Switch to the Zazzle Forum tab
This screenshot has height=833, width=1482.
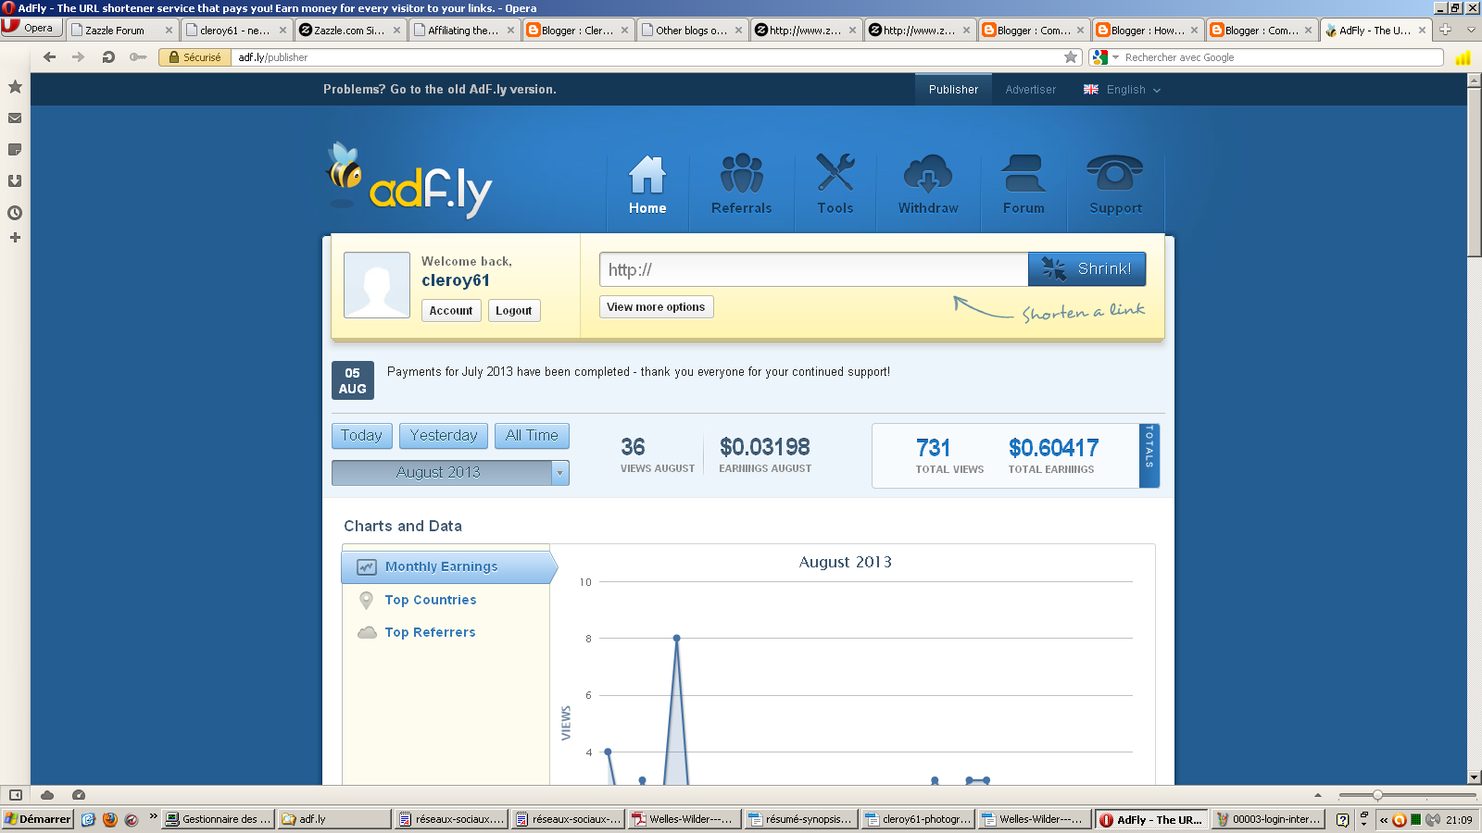[x=121, y=31]
